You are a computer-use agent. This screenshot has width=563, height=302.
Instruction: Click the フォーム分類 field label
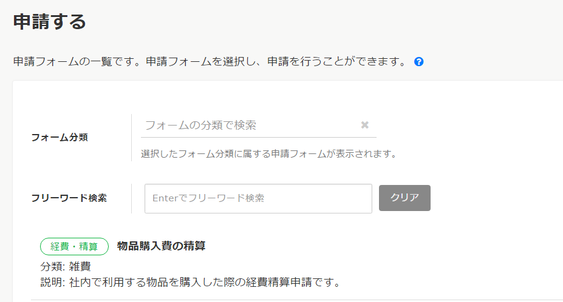tap(60, 138)
